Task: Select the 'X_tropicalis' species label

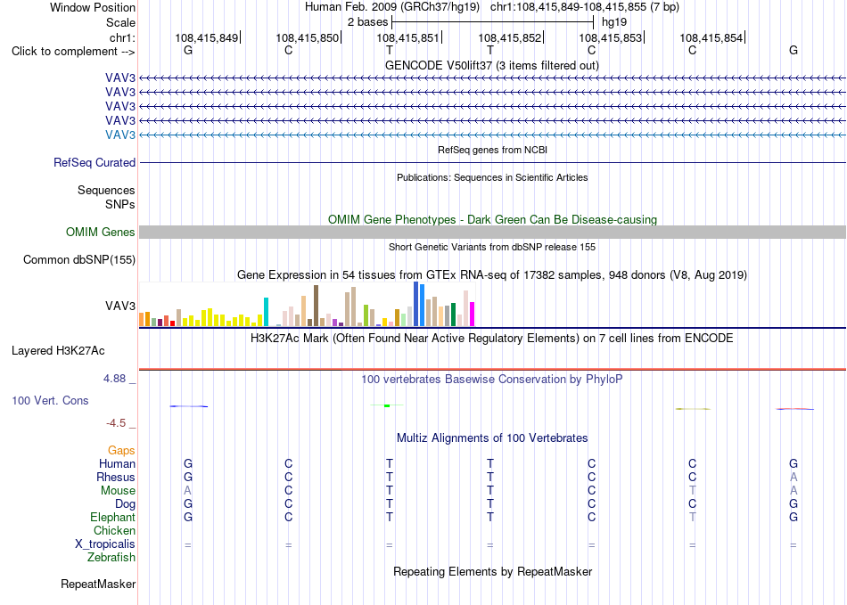Action: tap(105, 544)
